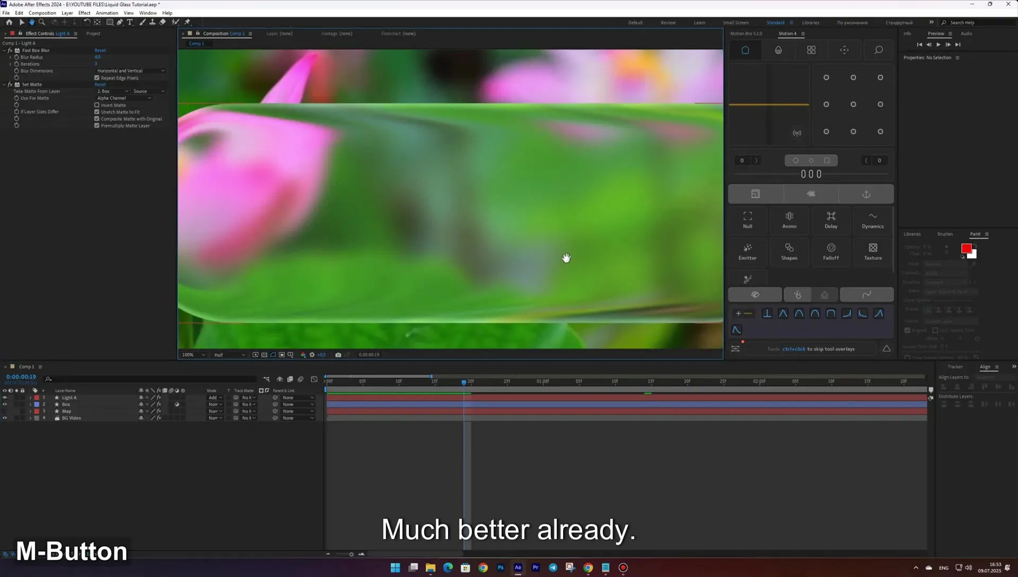
Task: Toggle Stretch Matte to Fit checkbox
Action: click(97, 112)
